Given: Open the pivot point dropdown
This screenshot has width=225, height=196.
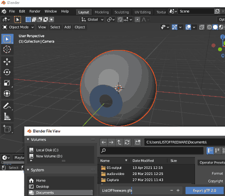Looking at the screenshot, I should click(x=111, y=19).
